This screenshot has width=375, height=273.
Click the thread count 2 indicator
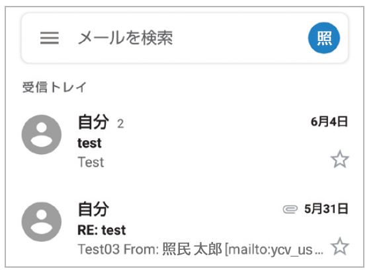tap(120, 124)
